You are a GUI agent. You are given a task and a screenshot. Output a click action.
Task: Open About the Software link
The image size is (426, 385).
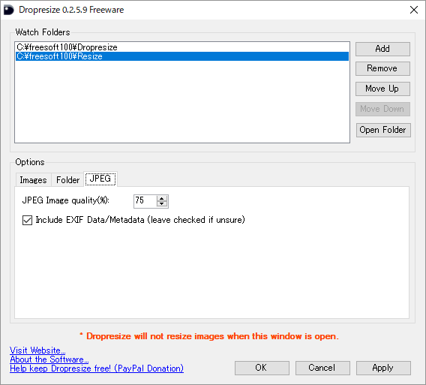pos(49,359)
